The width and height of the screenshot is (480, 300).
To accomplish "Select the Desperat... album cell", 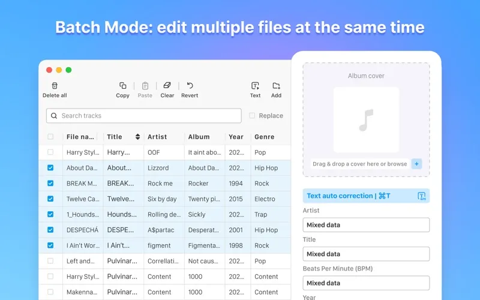I will click(203, 230).
